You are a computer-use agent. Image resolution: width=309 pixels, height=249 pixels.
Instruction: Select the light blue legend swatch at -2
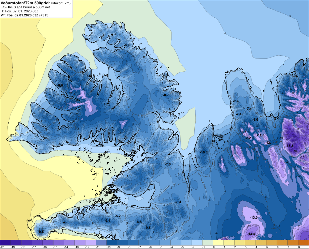(x=197, y=243)
